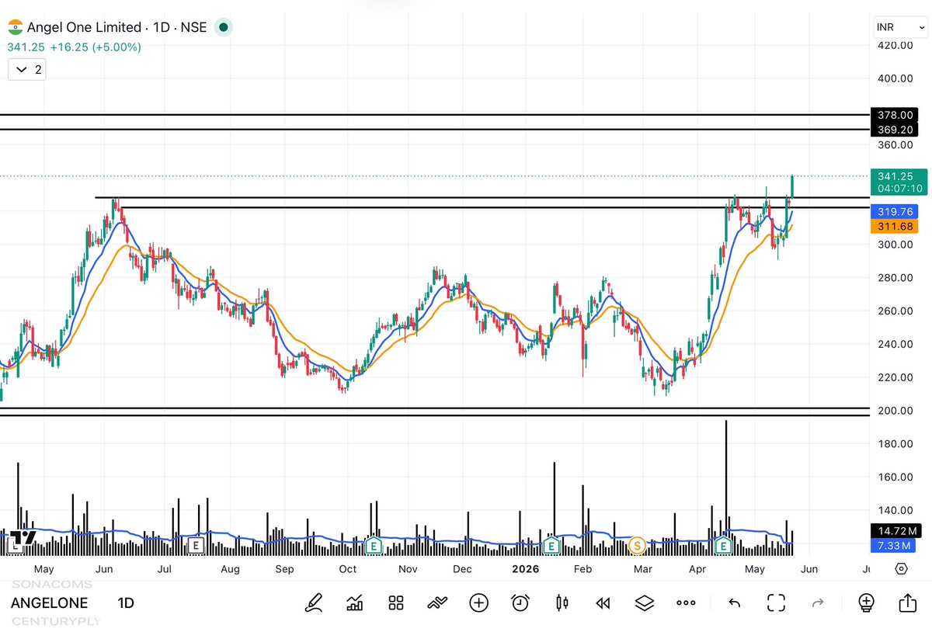Viewport: 932px width, 639px height.
Task: Tap the green market status dot
Action: tap(223, 27)
